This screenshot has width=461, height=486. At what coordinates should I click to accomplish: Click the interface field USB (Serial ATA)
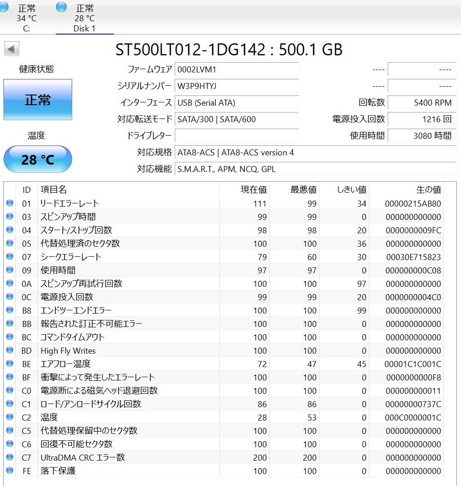(236, 102)
